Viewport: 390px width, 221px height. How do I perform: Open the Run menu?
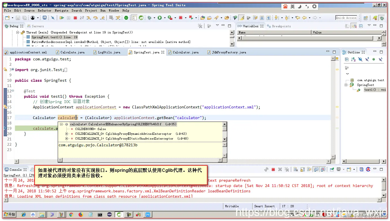pos(103,10)
